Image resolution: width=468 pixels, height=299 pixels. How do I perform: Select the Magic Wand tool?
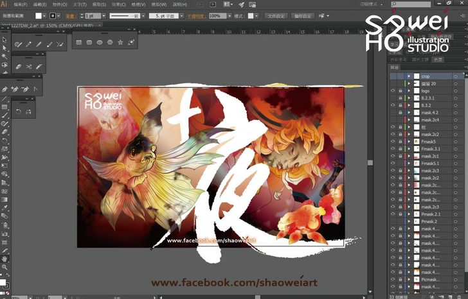tap(4, 56)
